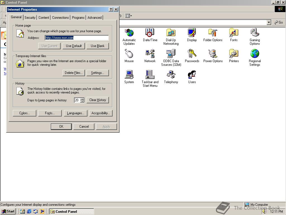Increase days to keep history
The height and width of the screenshot is (215, 286).
pyautogui.click(x=82, y=99)
